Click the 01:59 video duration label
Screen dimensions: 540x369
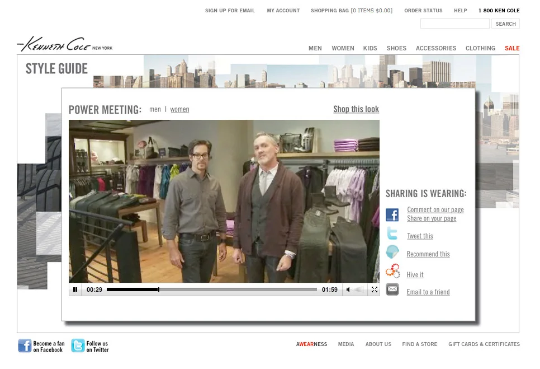330,289
